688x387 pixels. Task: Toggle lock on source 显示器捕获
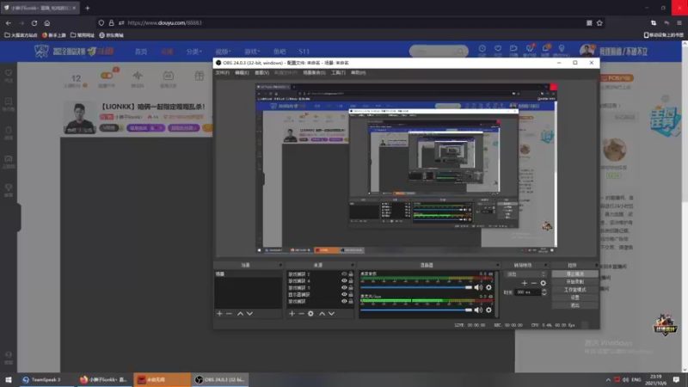click(351, 294)
